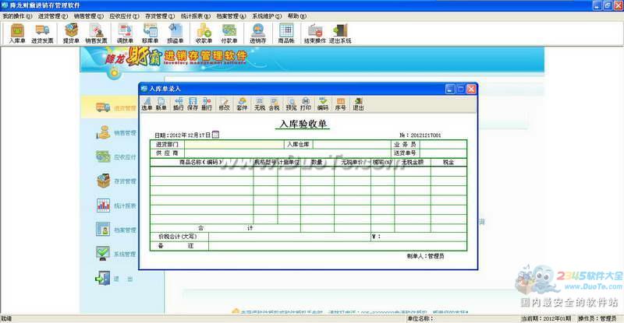
Task: Open 应收应付 menu
Action: pyautogui.click(x=124, y=16)
